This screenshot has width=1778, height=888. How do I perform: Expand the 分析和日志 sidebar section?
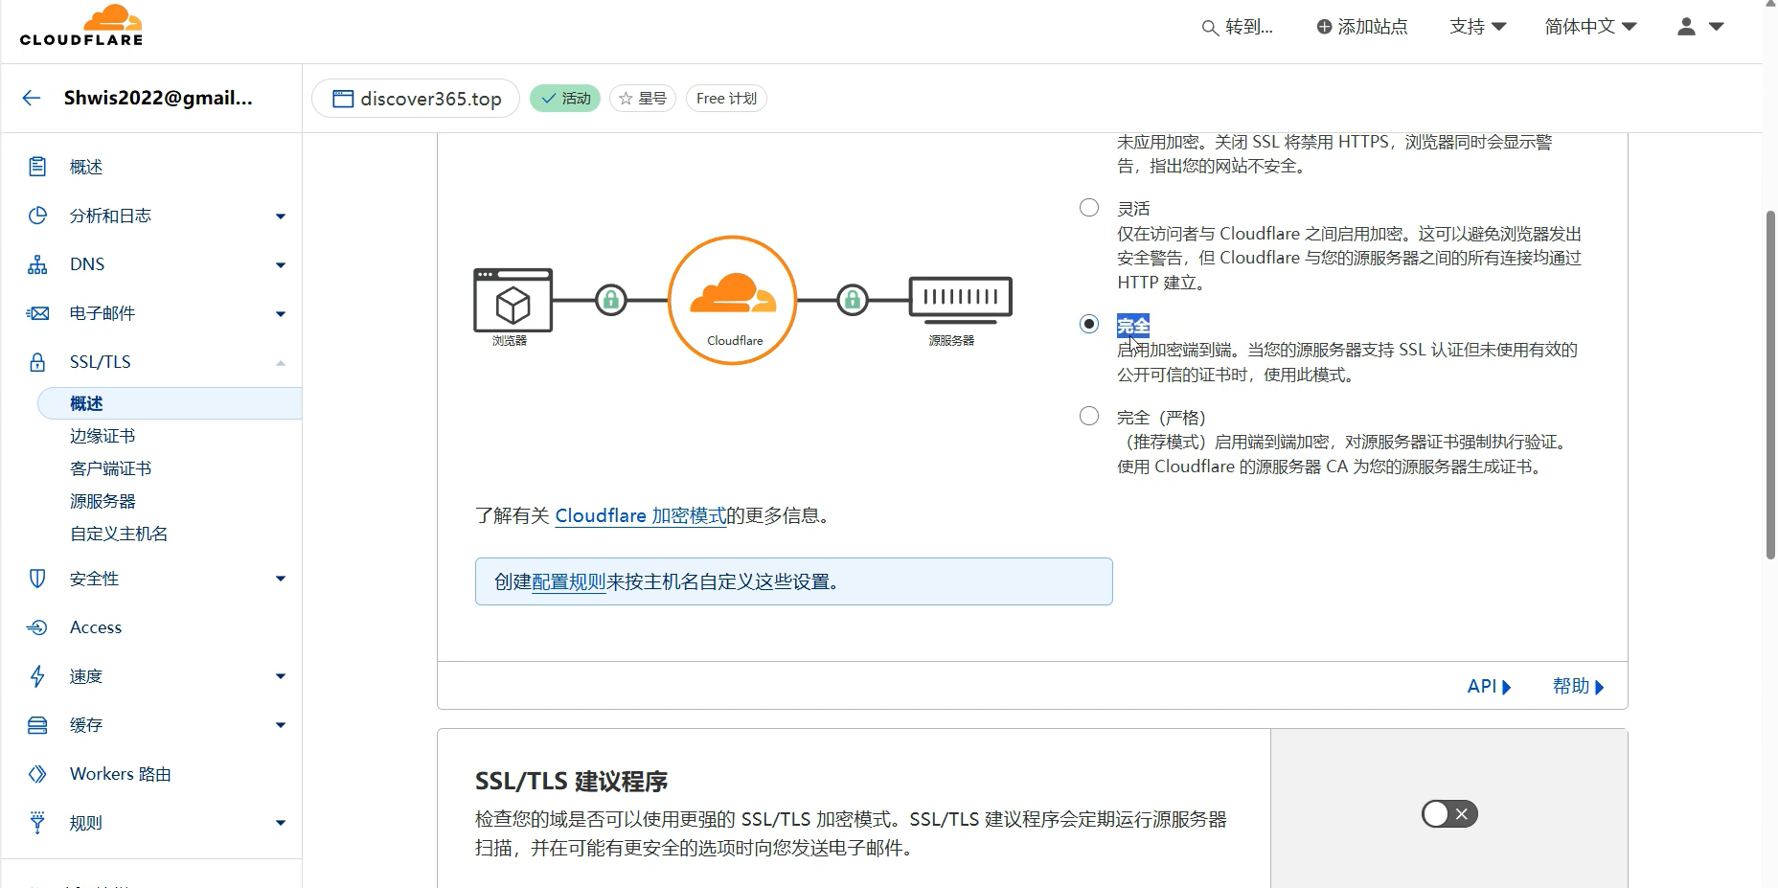point(281,216)
